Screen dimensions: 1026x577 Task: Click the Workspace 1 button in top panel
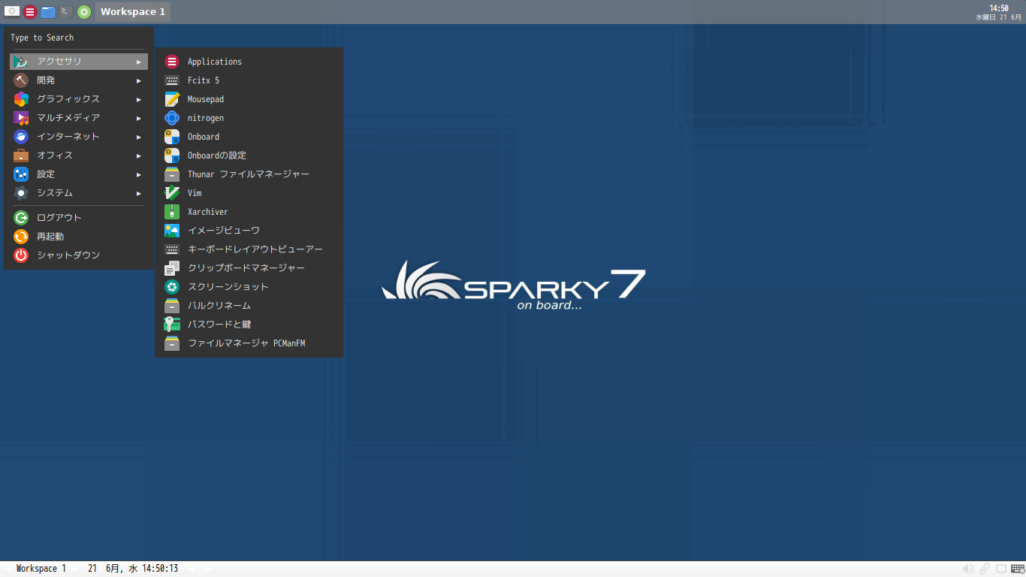pyautogui.click(x=133, y=12)
